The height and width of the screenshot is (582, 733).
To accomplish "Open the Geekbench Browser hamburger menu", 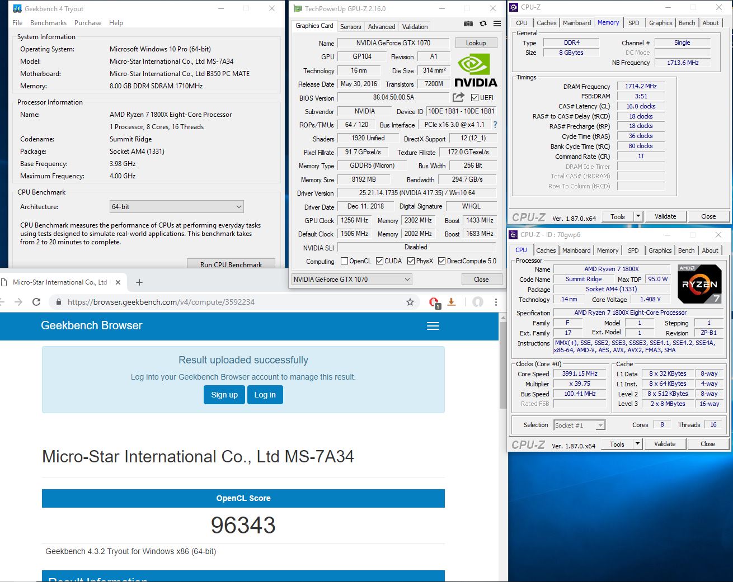I will pos(433,326).
